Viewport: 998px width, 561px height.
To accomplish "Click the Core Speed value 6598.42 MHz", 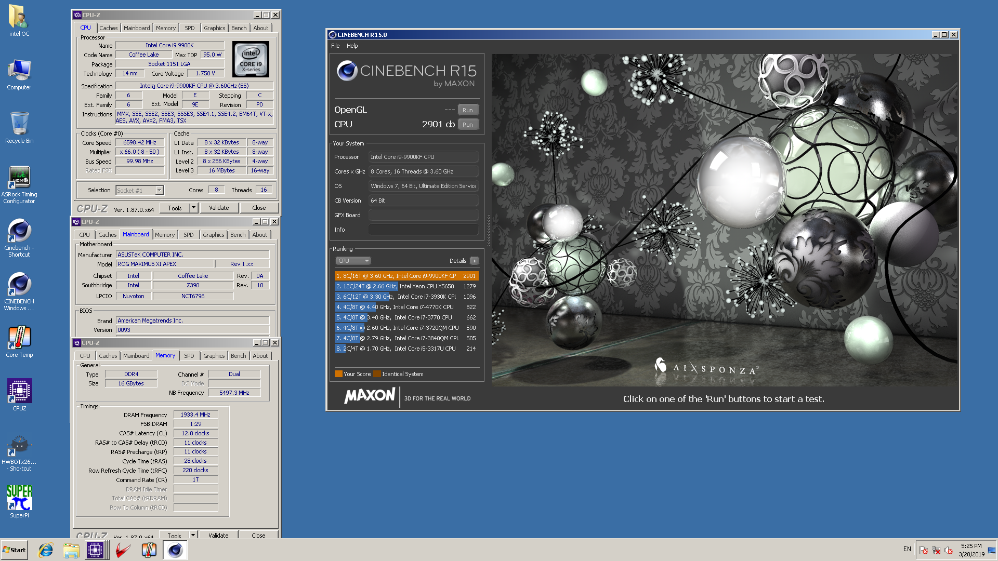I will (140, 142).
